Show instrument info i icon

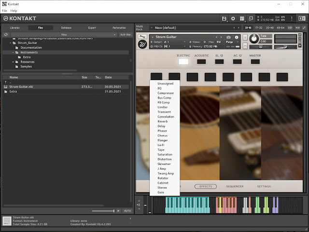click(x=237, y=37)
